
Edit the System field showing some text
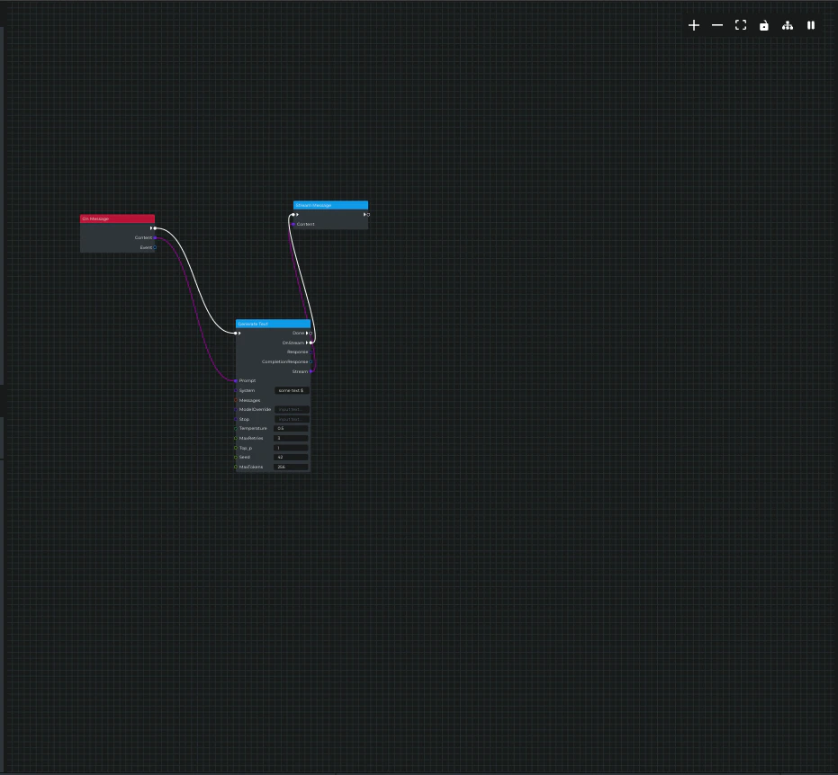pos(290,390)
